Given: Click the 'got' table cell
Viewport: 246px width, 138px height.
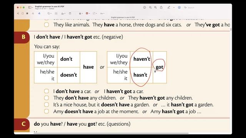Looking at the screenshot, I should point(160,67).
